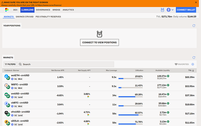This screenshot has height=126, width=201.
Task: Select the LLAMALEND navigation item
Action: point(27,10)
